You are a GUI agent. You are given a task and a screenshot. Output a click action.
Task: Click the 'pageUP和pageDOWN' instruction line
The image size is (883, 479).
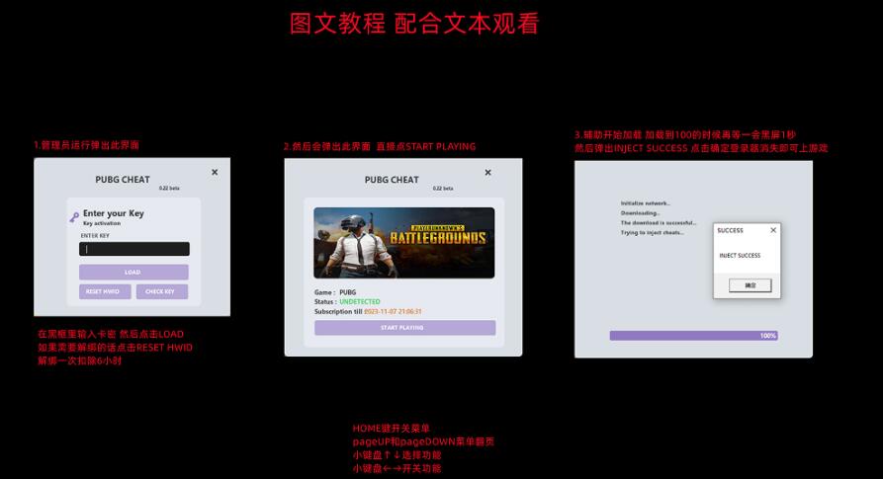423,441
